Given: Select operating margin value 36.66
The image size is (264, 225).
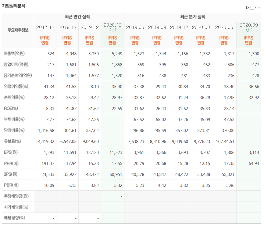Looking at the screenshot, I should [254, 87].
